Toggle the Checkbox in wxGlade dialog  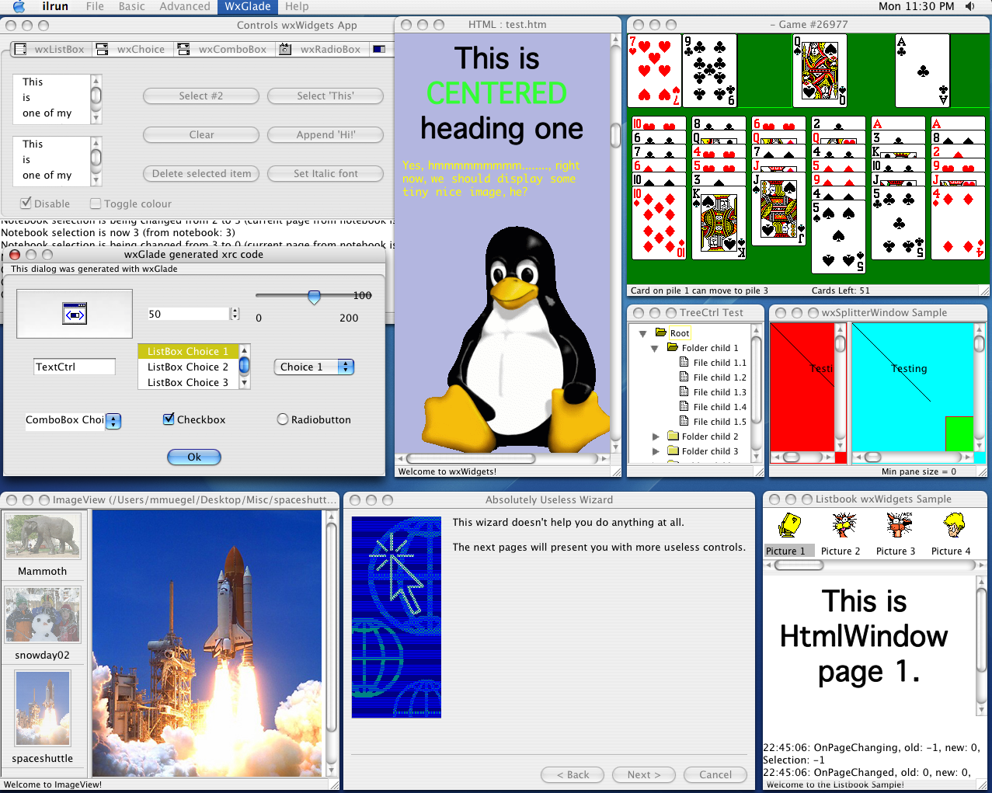(x=169, y=419)
